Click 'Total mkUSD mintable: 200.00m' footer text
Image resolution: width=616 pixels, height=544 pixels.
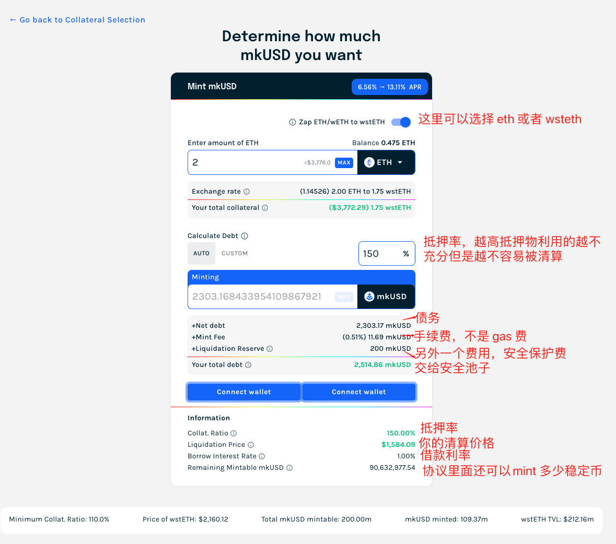click(316, 519)
